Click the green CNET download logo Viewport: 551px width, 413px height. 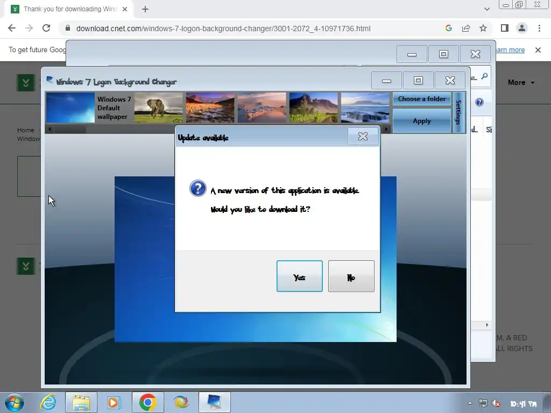[x=26, y=83]
